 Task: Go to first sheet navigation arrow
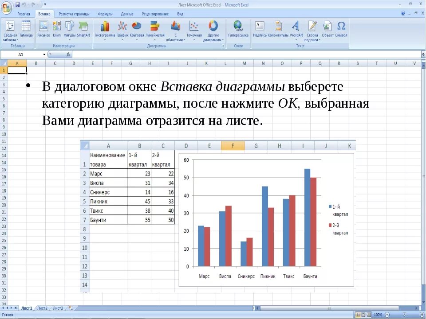(3, 308)
